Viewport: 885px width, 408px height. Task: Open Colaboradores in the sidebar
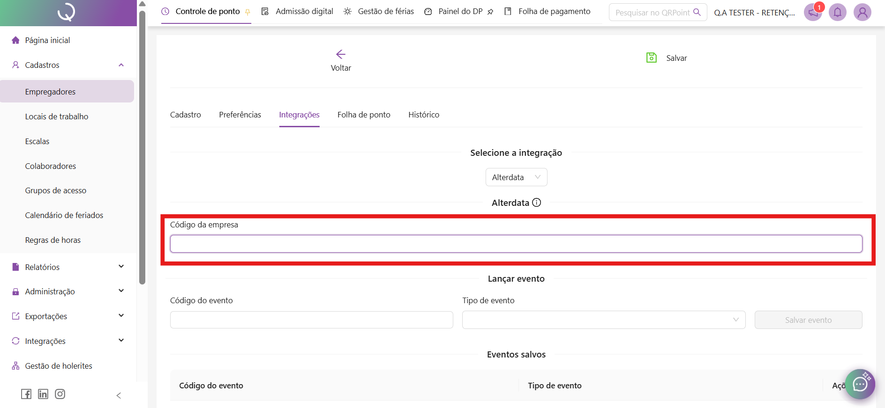click(51, 166)
